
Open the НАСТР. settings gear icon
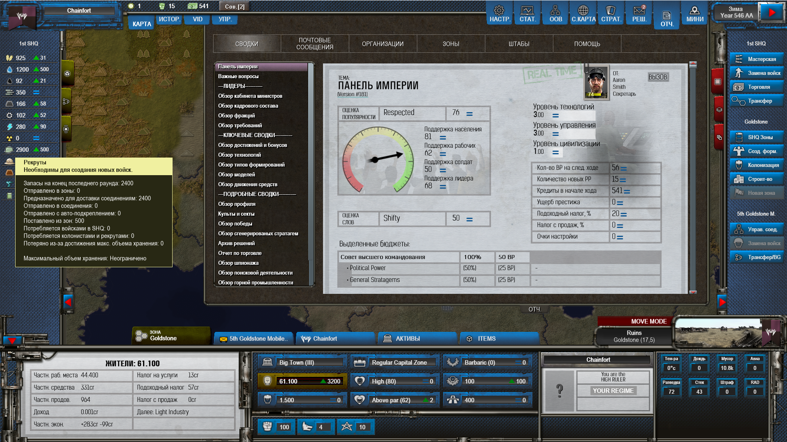click(x=499, y=14)
